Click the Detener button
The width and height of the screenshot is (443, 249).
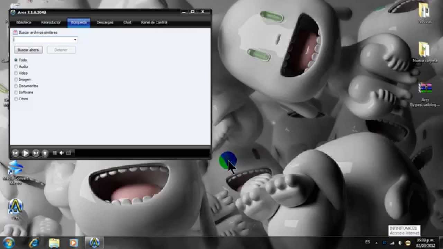pos(61,50)
